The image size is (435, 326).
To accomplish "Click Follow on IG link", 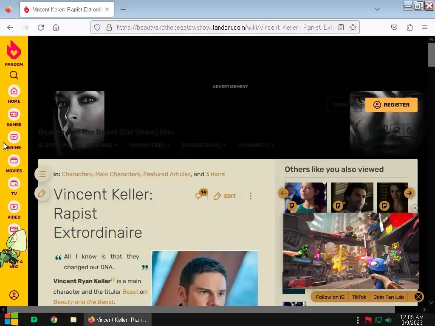I will [330, 297].
